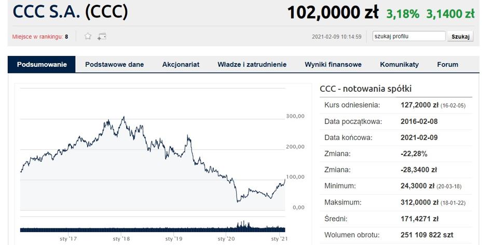Open the Podsumowanie tab
The width and height of the screenshot is (492, 245).
(42, 65)
